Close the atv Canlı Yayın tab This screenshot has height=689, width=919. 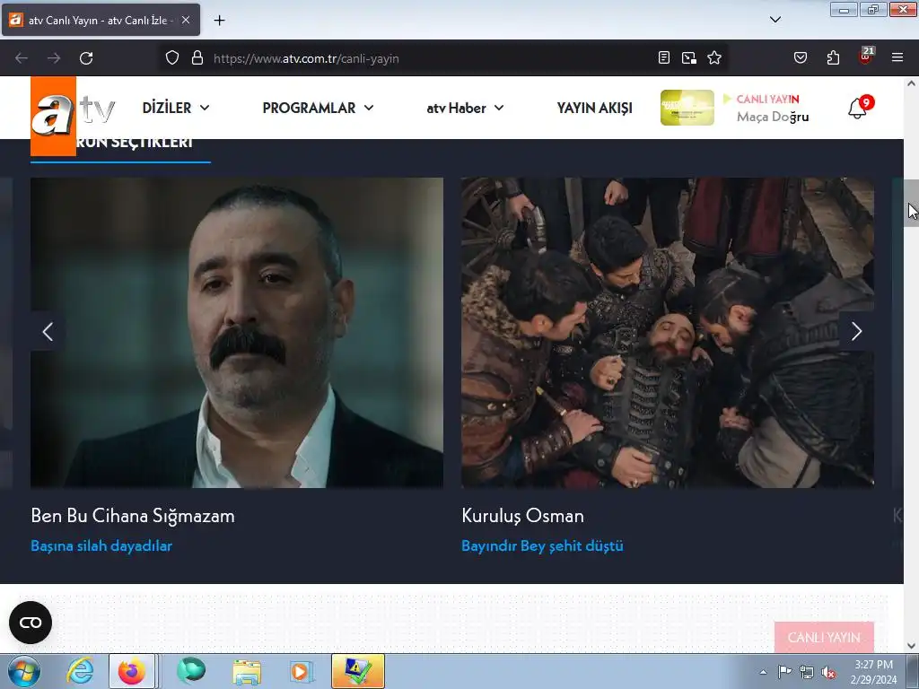pos(186,21)
